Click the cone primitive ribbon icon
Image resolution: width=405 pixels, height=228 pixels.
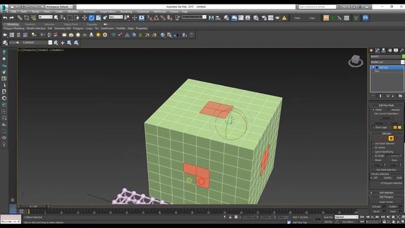(x=91, y=35)
